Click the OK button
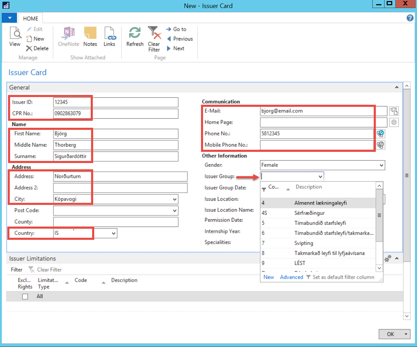Viewport: 417px width, 347px height. pyautogui.click(x=390, y=334)
